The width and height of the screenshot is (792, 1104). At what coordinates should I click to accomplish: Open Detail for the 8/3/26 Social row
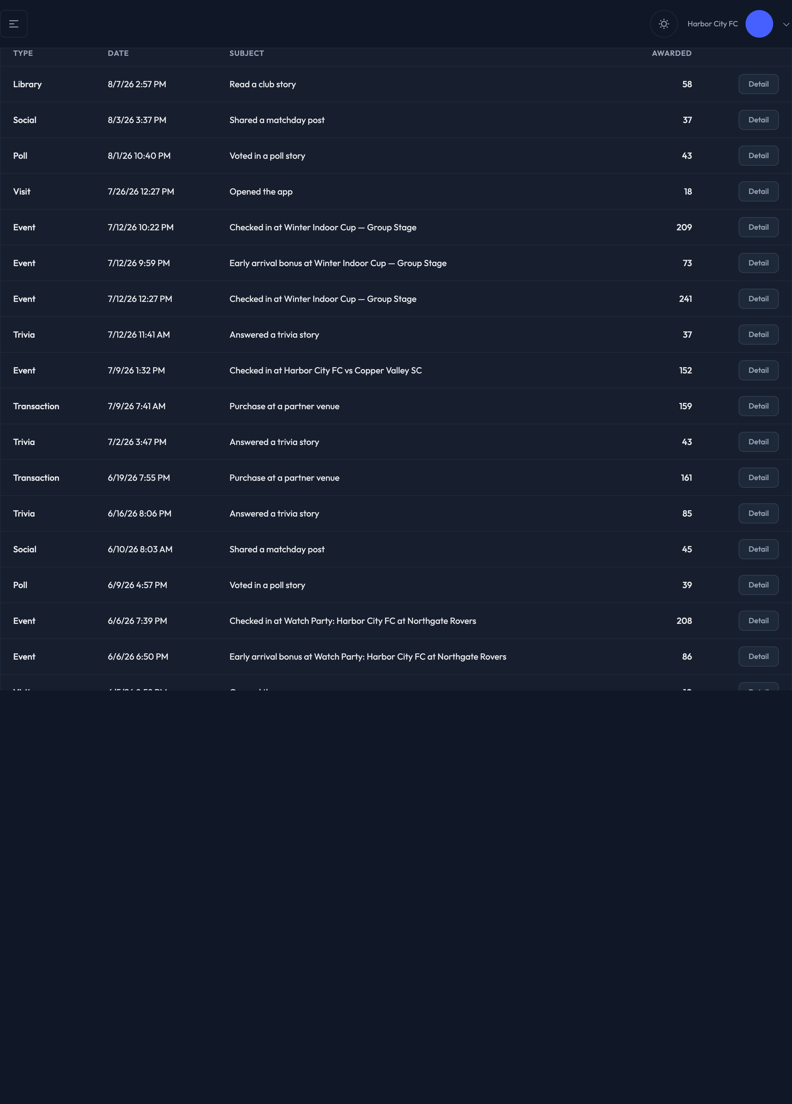(x=758, y=120)
